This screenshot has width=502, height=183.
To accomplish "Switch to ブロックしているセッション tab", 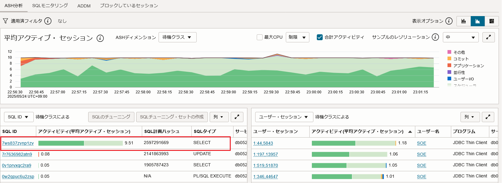I will click(x=129, y=6).
